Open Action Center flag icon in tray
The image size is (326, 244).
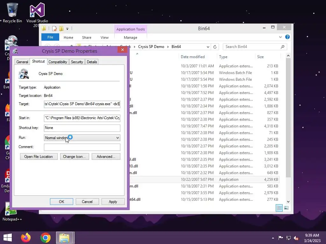coord(280,238)
